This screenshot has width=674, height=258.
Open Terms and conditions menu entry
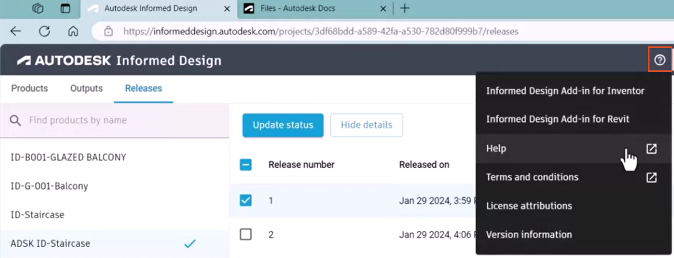pos(574,177)
